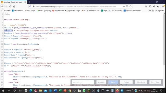166x93 pixels.
Task: Reload the current page
Action: (x=10, y=6)
